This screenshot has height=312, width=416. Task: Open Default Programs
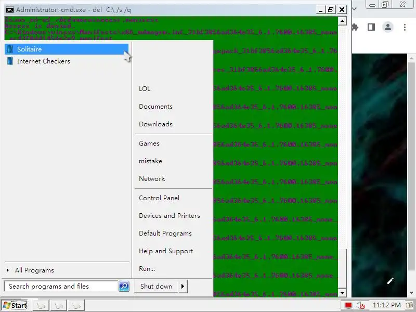pyautogui.click(x=165, y=233)
